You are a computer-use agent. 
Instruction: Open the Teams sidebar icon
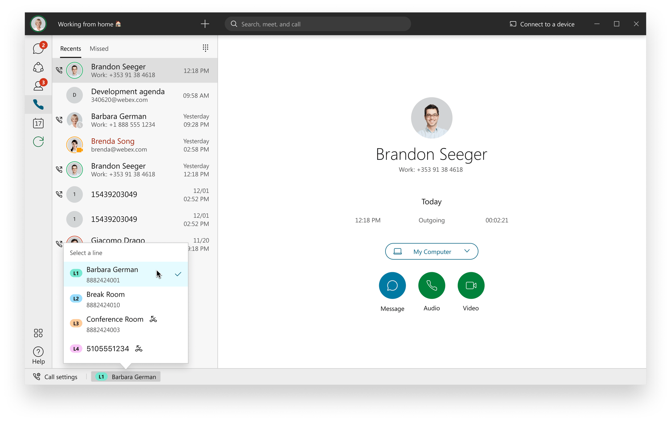pos(38,67)
